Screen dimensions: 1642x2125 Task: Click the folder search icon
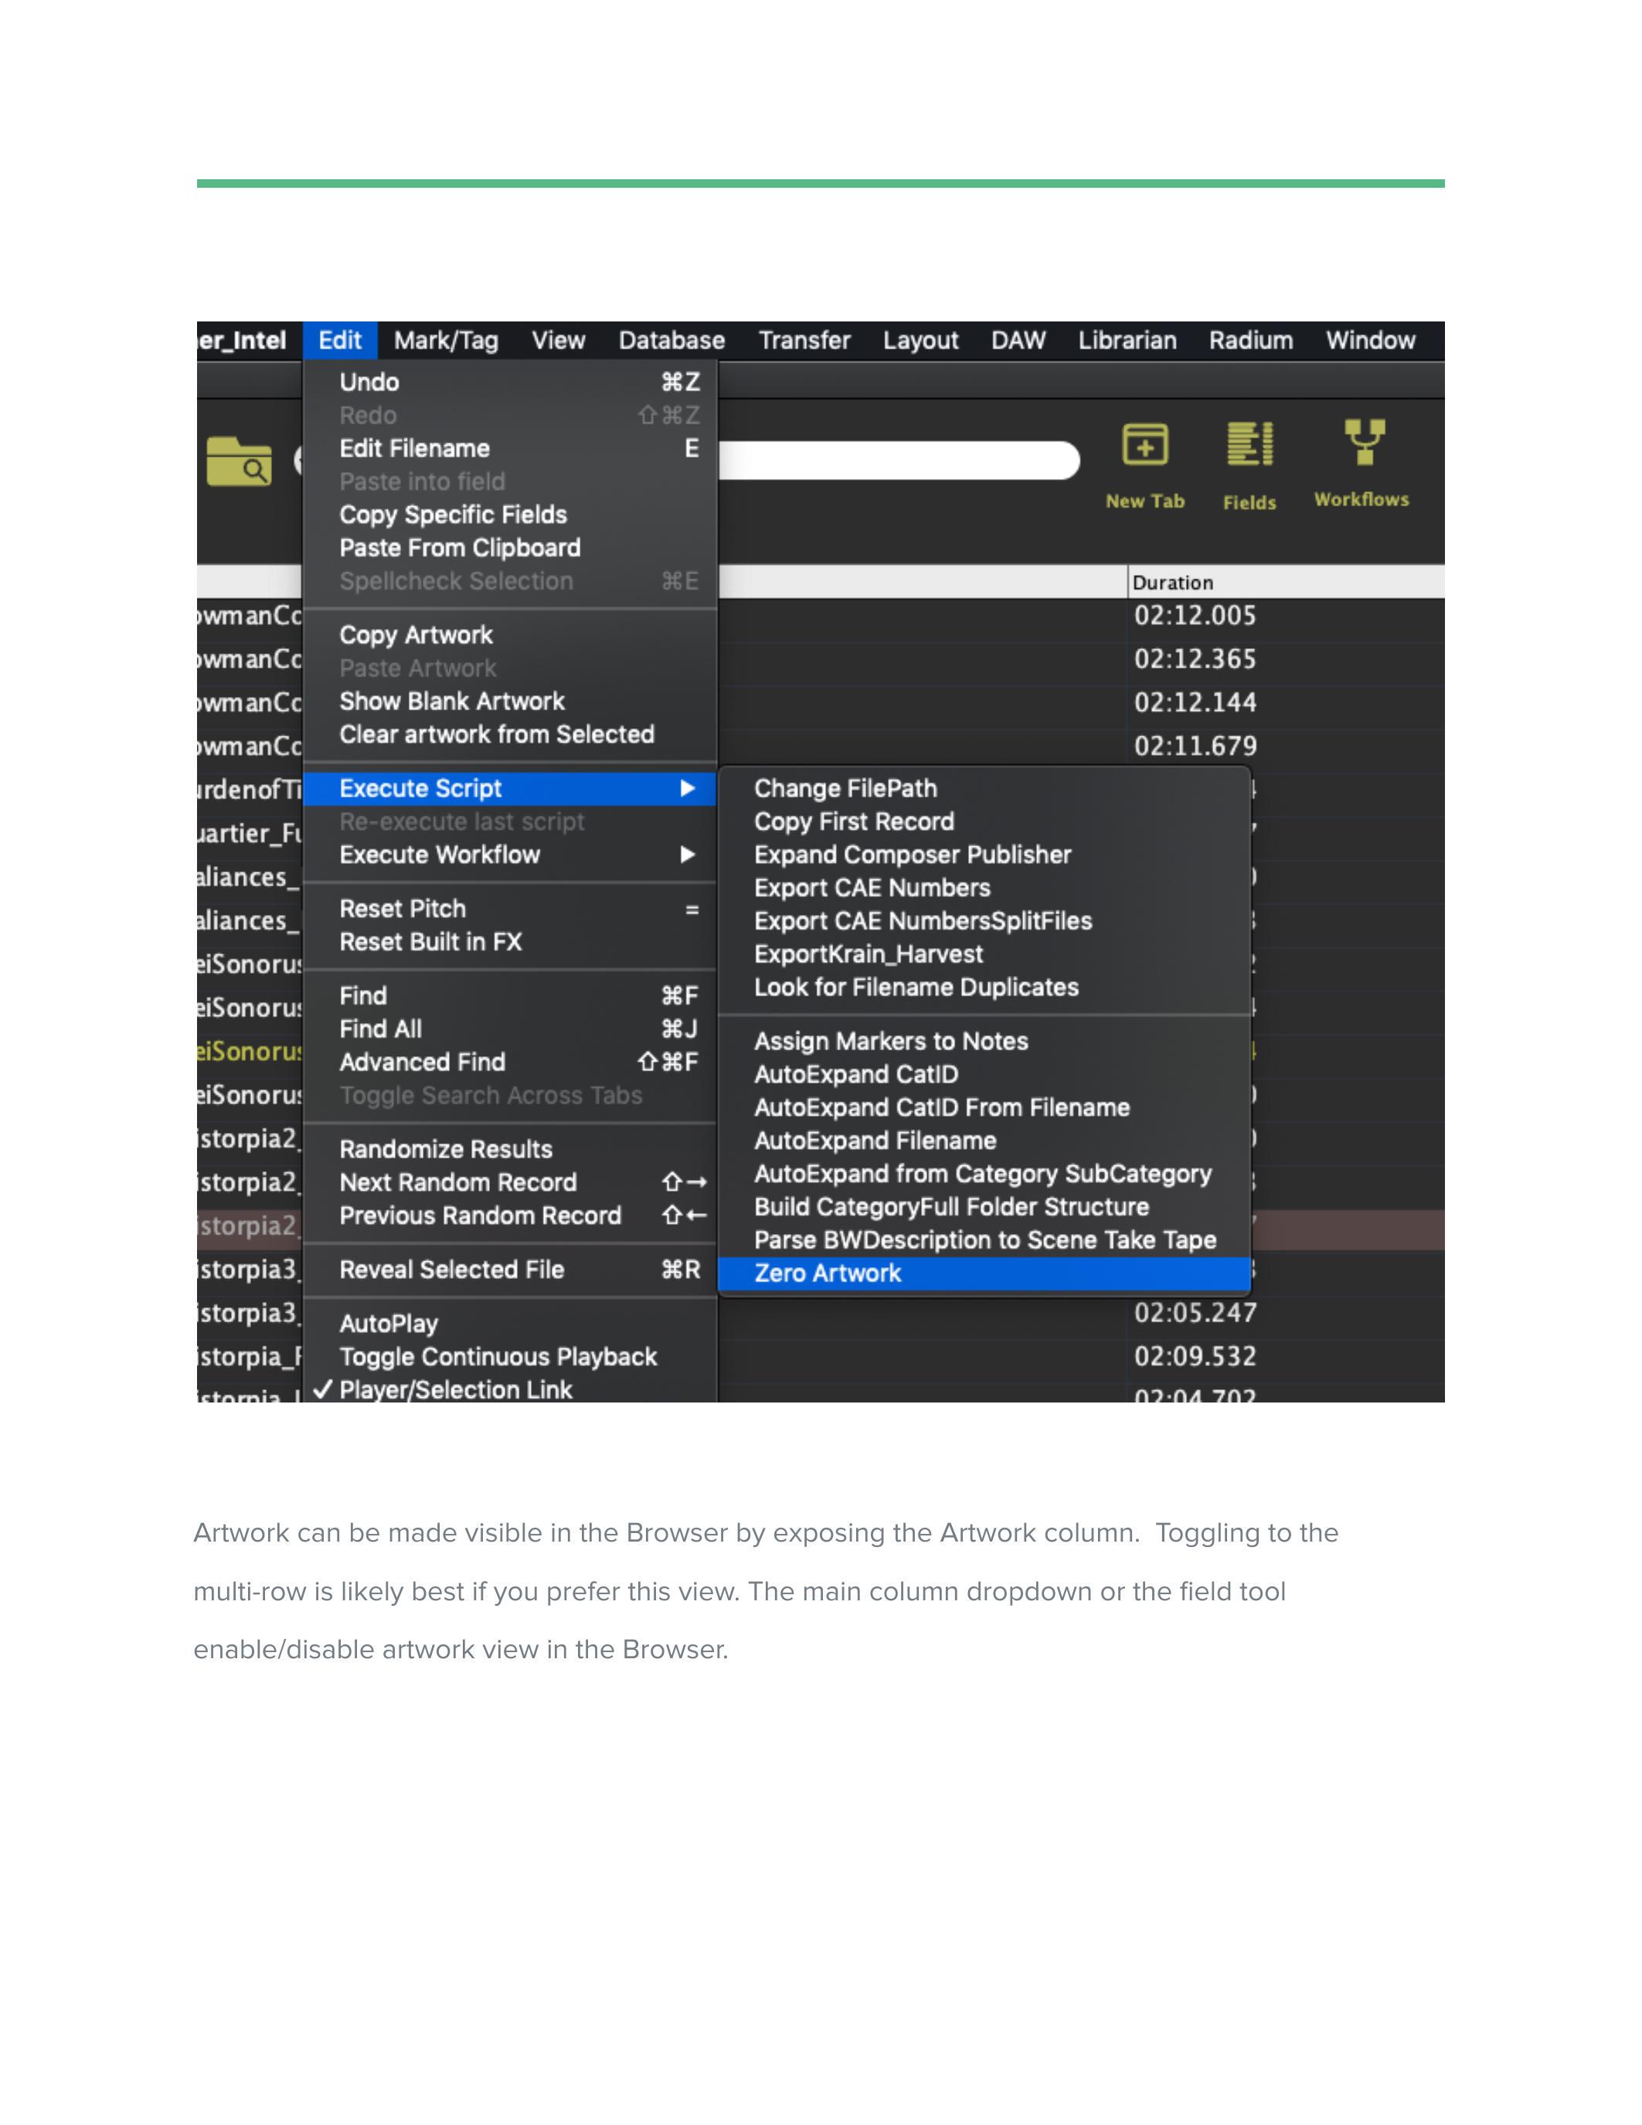tap(240, 461)
